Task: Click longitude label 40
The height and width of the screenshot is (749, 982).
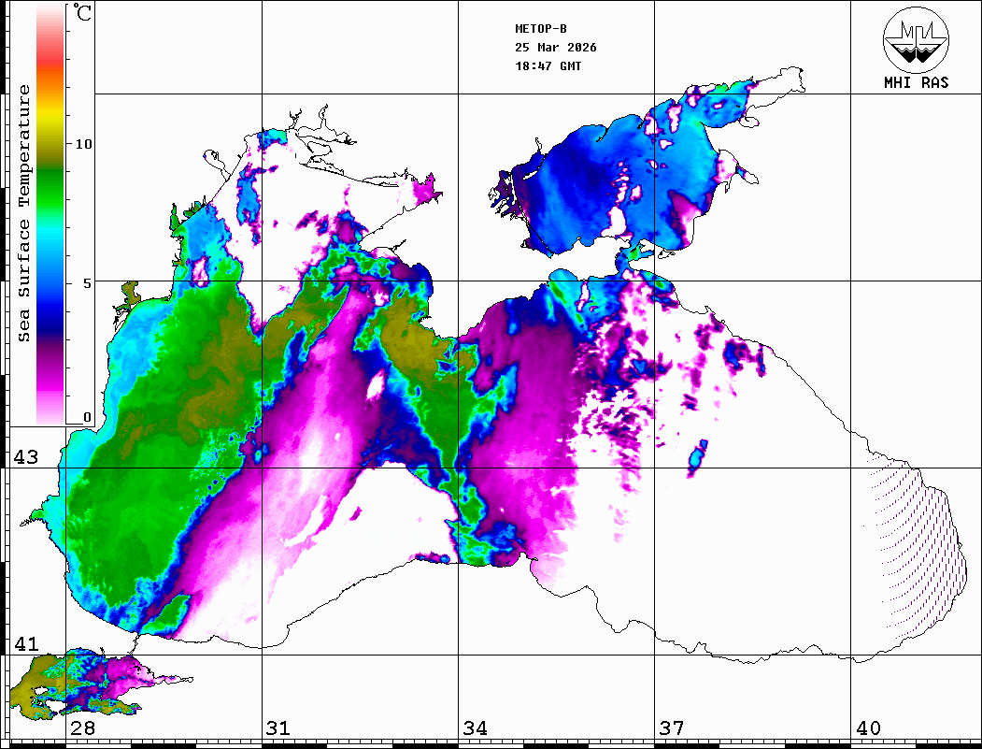Action: [x=868, y=728]
